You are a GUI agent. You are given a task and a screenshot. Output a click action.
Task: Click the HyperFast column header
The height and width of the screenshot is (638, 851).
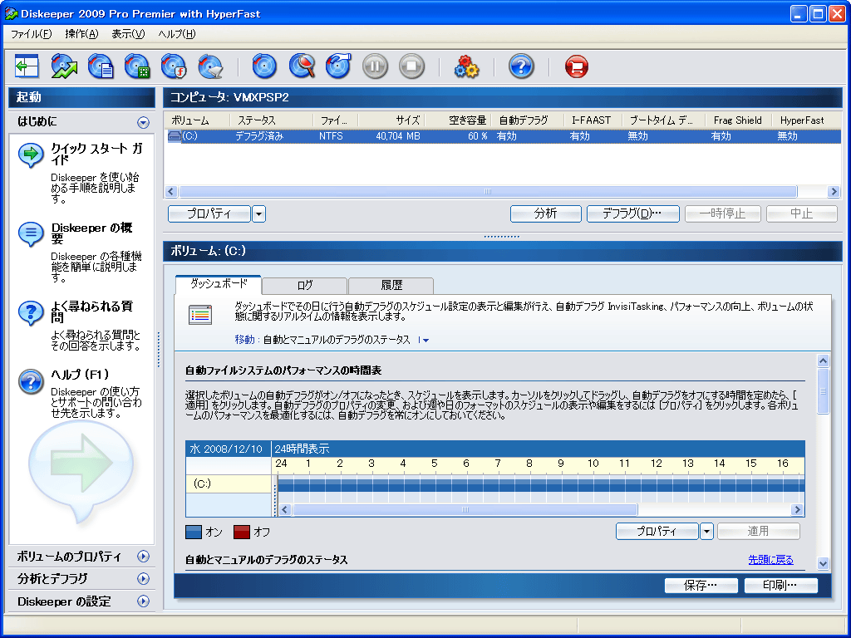click(806, 120)
